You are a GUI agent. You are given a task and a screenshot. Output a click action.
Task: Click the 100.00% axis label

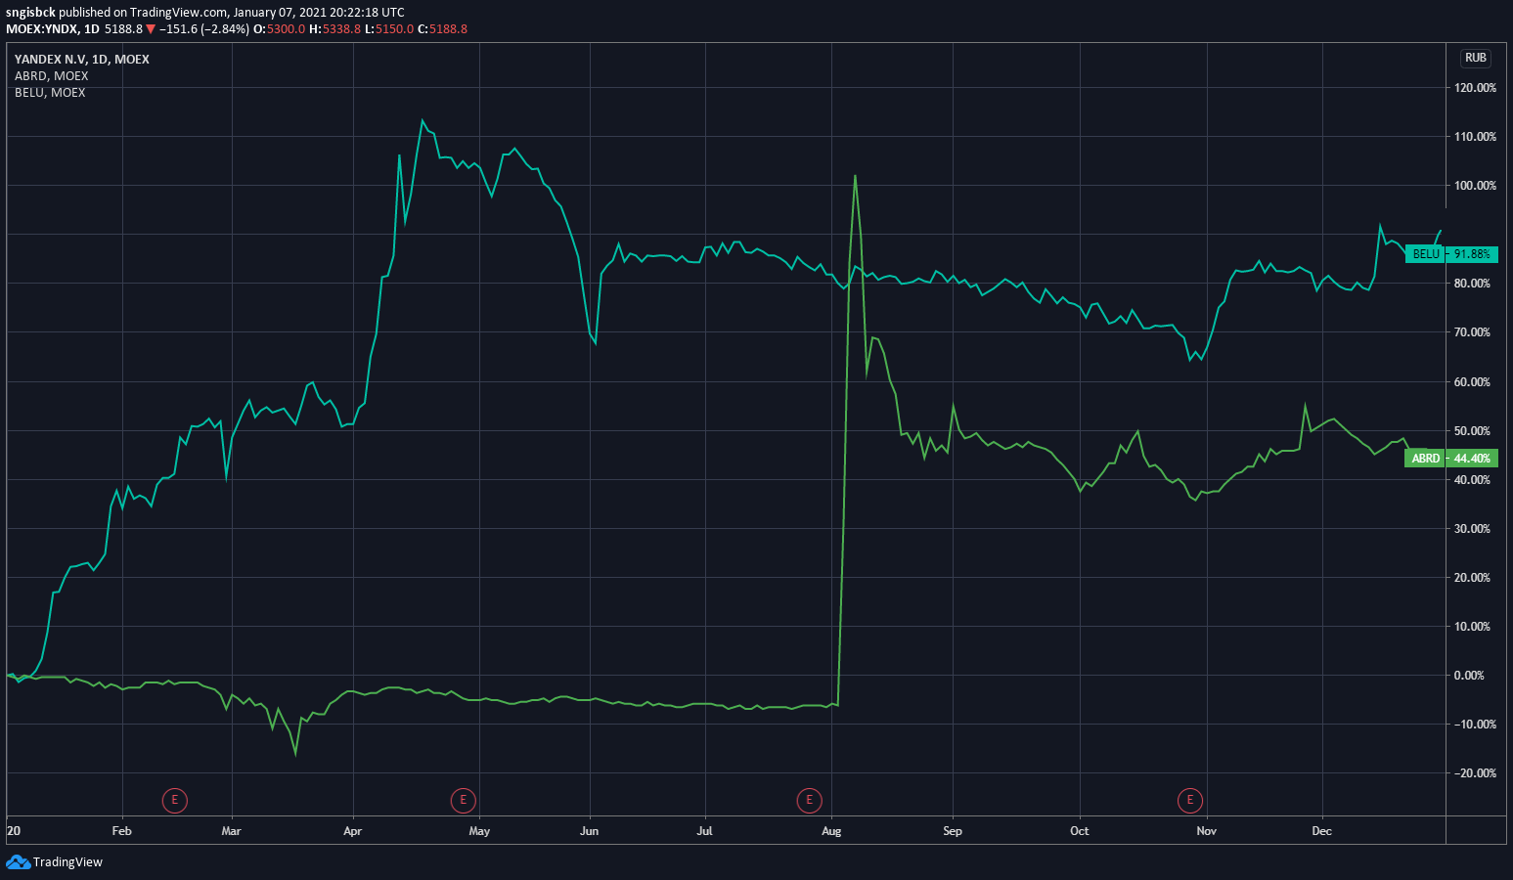(x=1476, y=186)
